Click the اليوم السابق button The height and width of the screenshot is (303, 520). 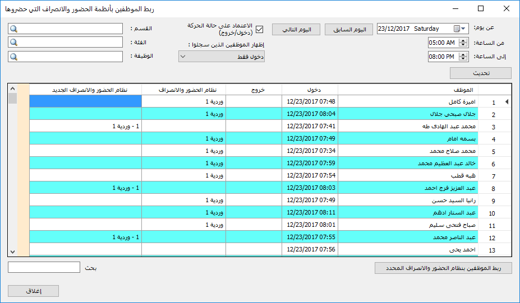click(349, 30)
